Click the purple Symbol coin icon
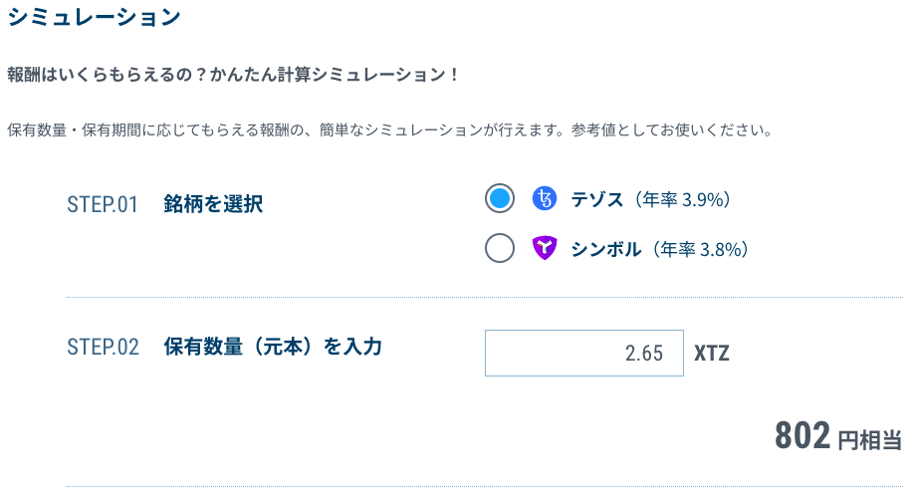917x501 pixels. pyautogui.click(x=545, y=248)
